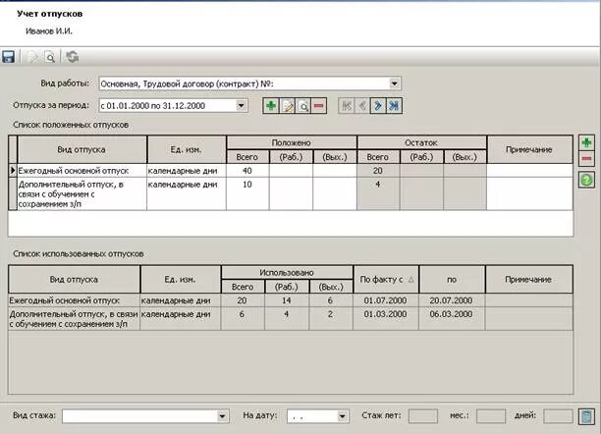Add a new vacation period with green plus
This screenshot has width=601, height=434.
[x=271, y=105]
